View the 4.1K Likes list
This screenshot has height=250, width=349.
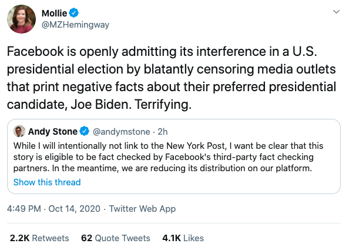point(183,238)
